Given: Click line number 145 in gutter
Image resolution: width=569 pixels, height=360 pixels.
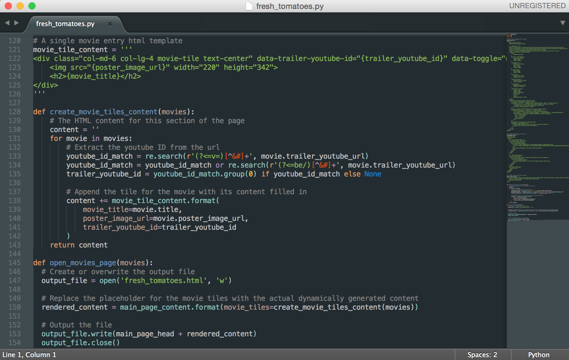Looking at the screenshot, I should pyautogui.click(x=15, y=263).
